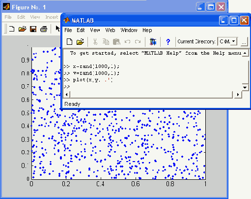Open the Help menu in MATLAB

pos(147,30)
